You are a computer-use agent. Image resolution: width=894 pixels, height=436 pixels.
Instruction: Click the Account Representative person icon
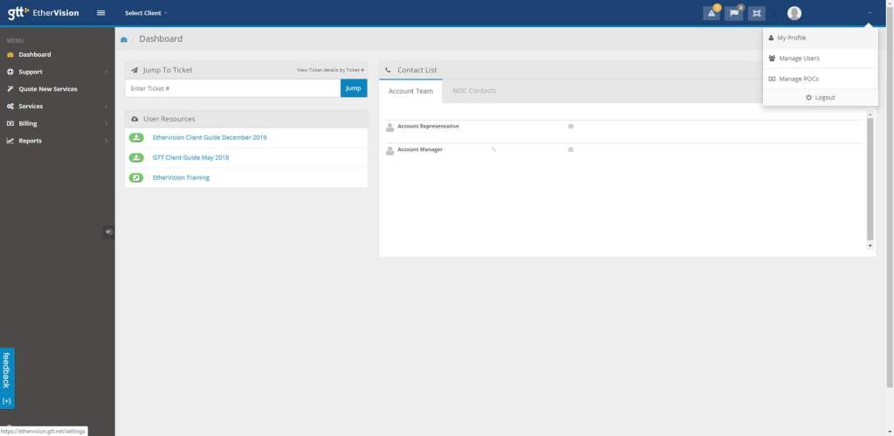[x=390, y=128]
